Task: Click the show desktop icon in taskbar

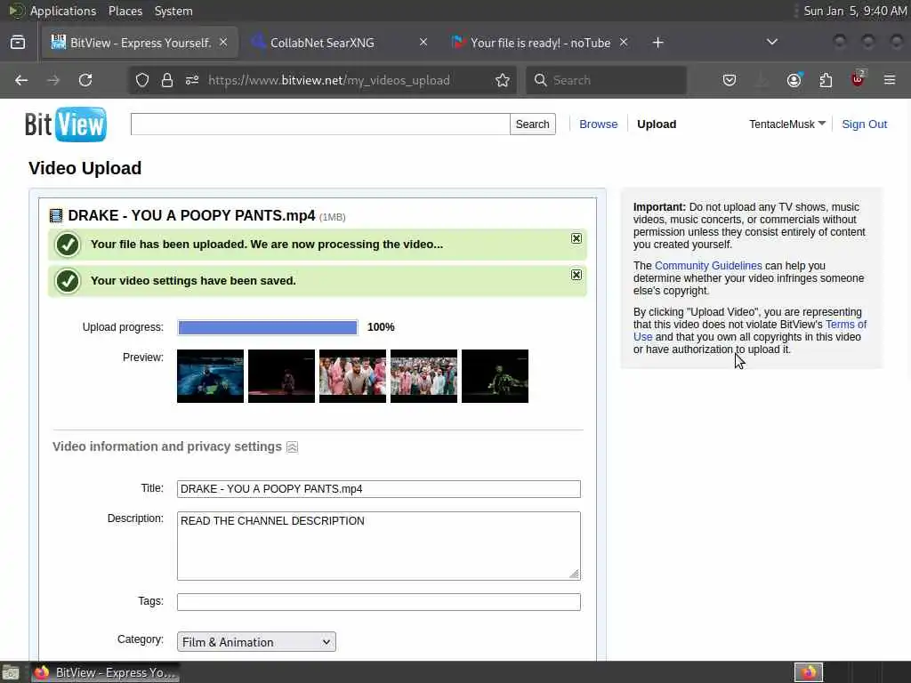Action: tap(11, 672)
